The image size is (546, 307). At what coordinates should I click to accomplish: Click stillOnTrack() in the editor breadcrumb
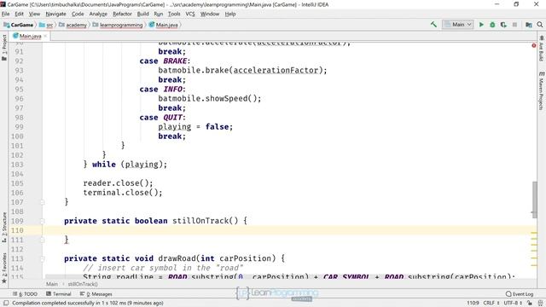click(83, 284)
